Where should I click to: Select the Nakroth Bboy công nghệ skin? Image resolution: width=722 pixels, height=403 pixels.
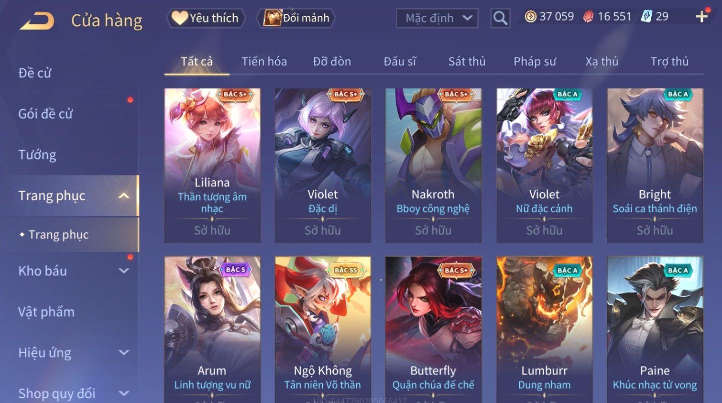433,165
